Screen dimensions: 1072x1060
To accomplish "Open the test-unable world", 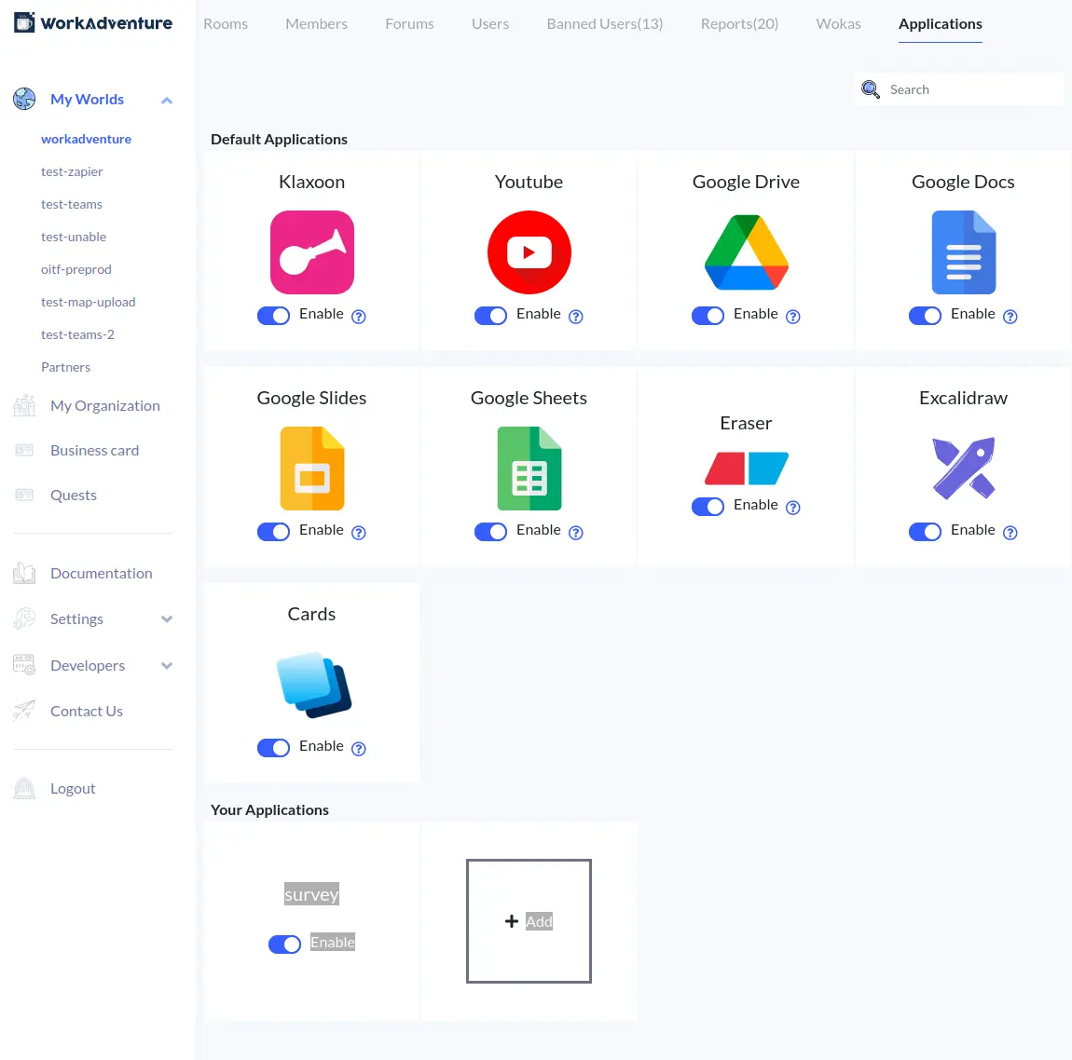I will pyautogui.click(x=74, y=237).
